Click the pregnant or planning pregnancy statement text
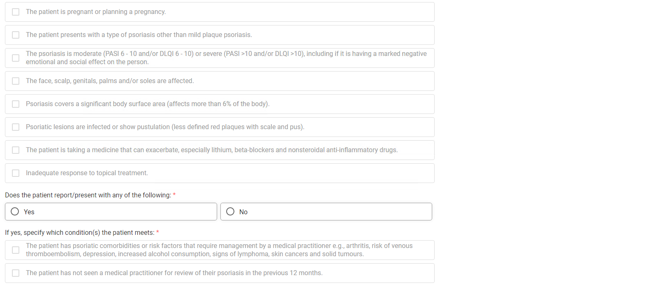 (96, 12)
